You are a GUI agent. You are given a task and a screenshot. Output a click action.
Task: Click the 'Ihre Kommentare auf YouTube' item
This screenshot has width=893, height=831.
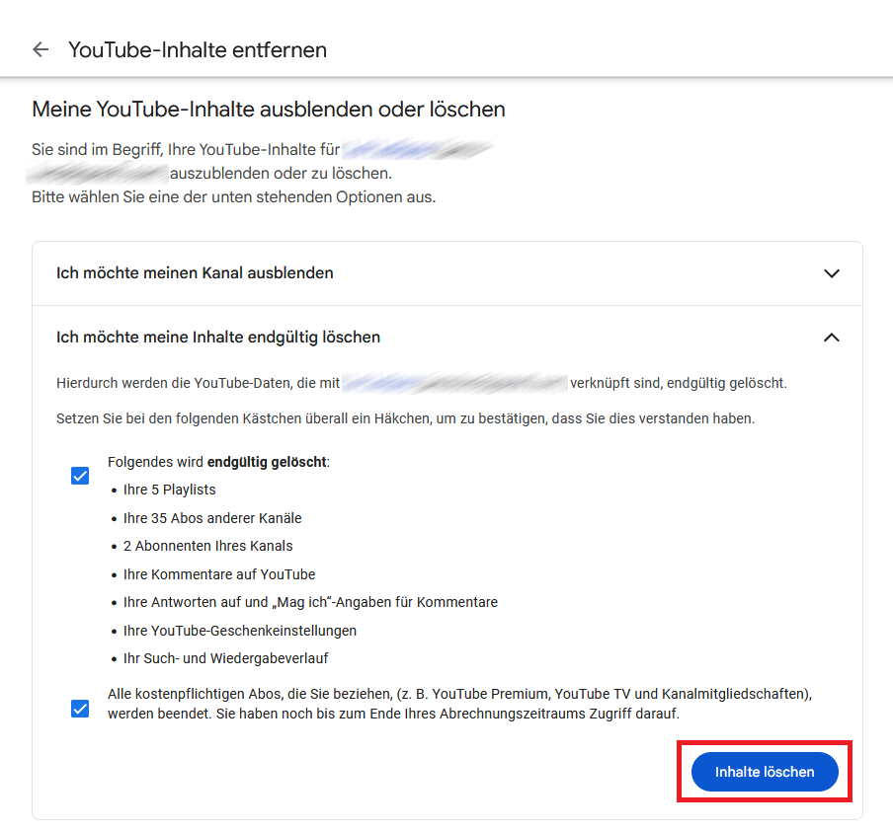219,574
